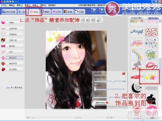162x121 pixels.
Task: Click the speech bubble icon in sidebar
Action: tap(3, 29)
